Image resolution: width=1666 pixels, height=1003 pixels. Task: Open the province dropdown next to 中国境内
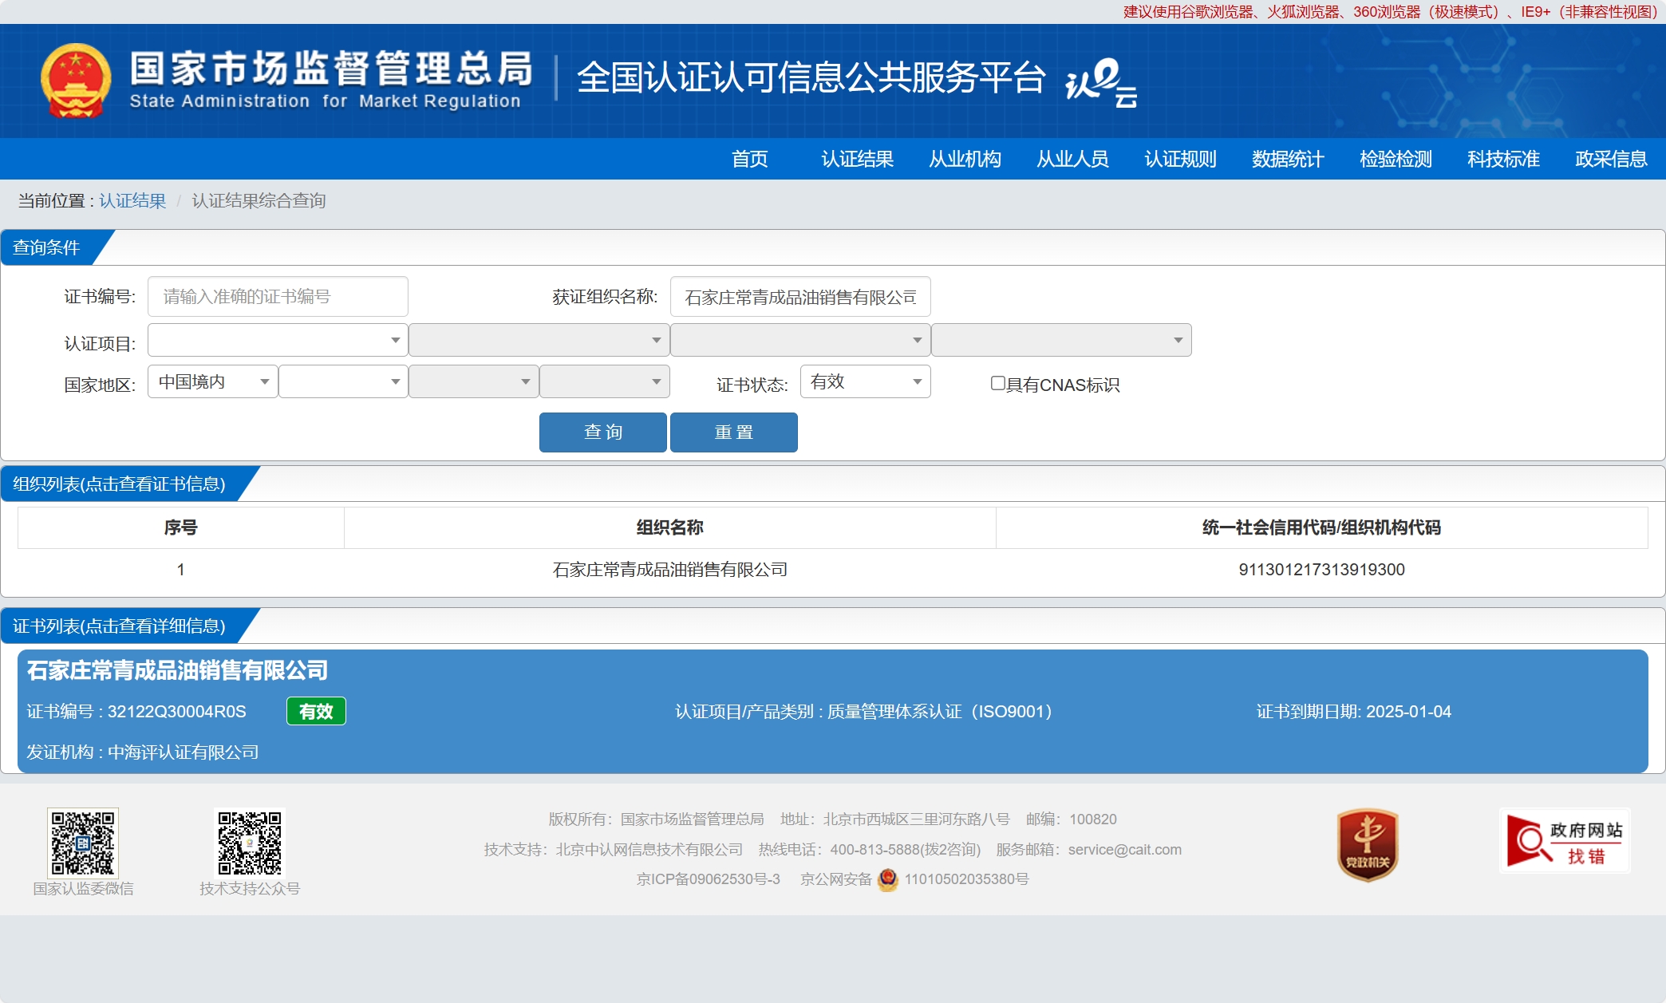(x=343, y=381)
